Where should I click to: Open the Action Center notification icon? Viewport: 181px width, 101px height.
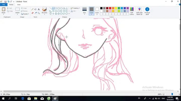[x=177, y=99]
